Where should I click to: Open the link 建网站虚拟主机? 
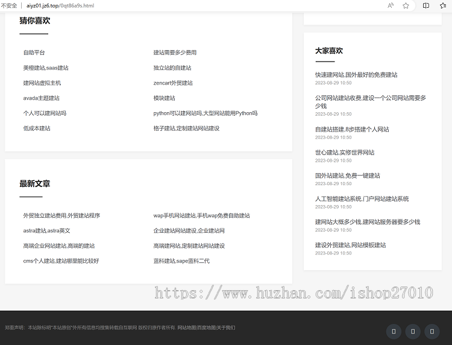(x=42, y=83)
